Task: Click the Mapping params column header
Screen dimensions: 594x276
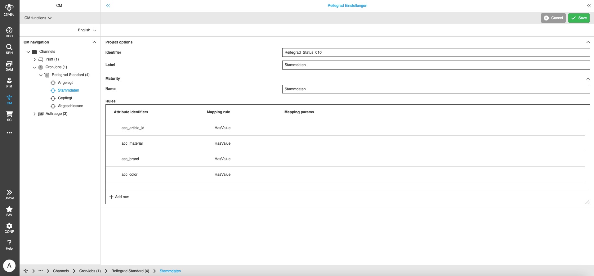Action: [x=299, y=112]
